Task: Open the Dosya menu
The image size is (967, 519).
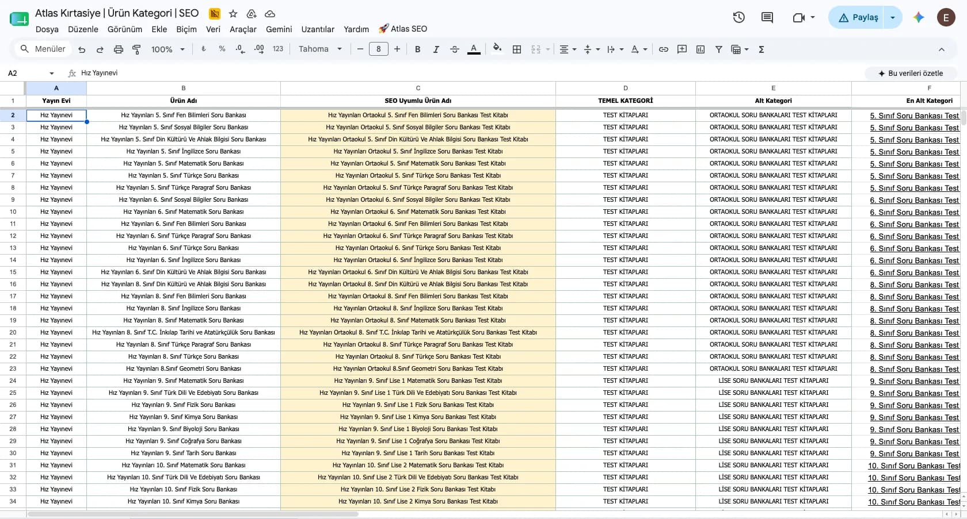Action: [x=47, y=29]
